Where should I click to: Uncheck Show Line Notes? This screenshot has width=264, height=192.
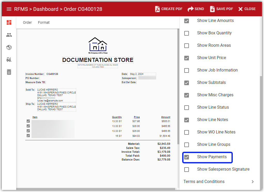tap(187, 120)
